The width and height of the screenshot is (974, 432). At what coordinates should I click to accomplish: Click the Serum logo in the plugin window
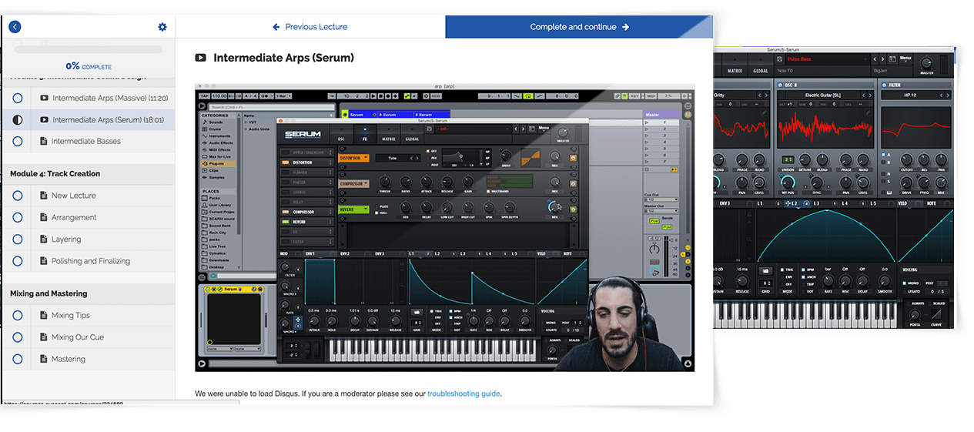pyautogui.click(x=303, y=135)
